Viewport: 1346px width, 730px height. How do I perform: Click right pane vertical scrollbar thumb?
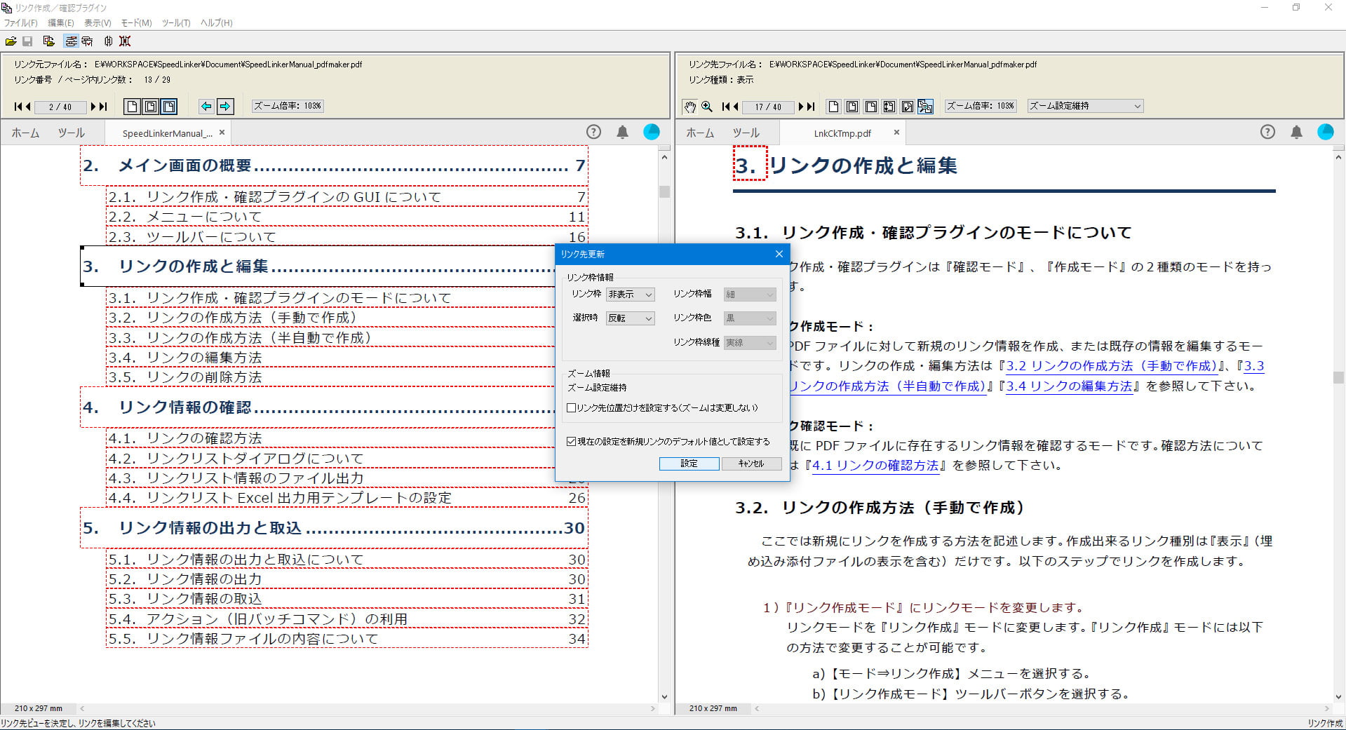pyautogui.click(x=1338, y=377)
